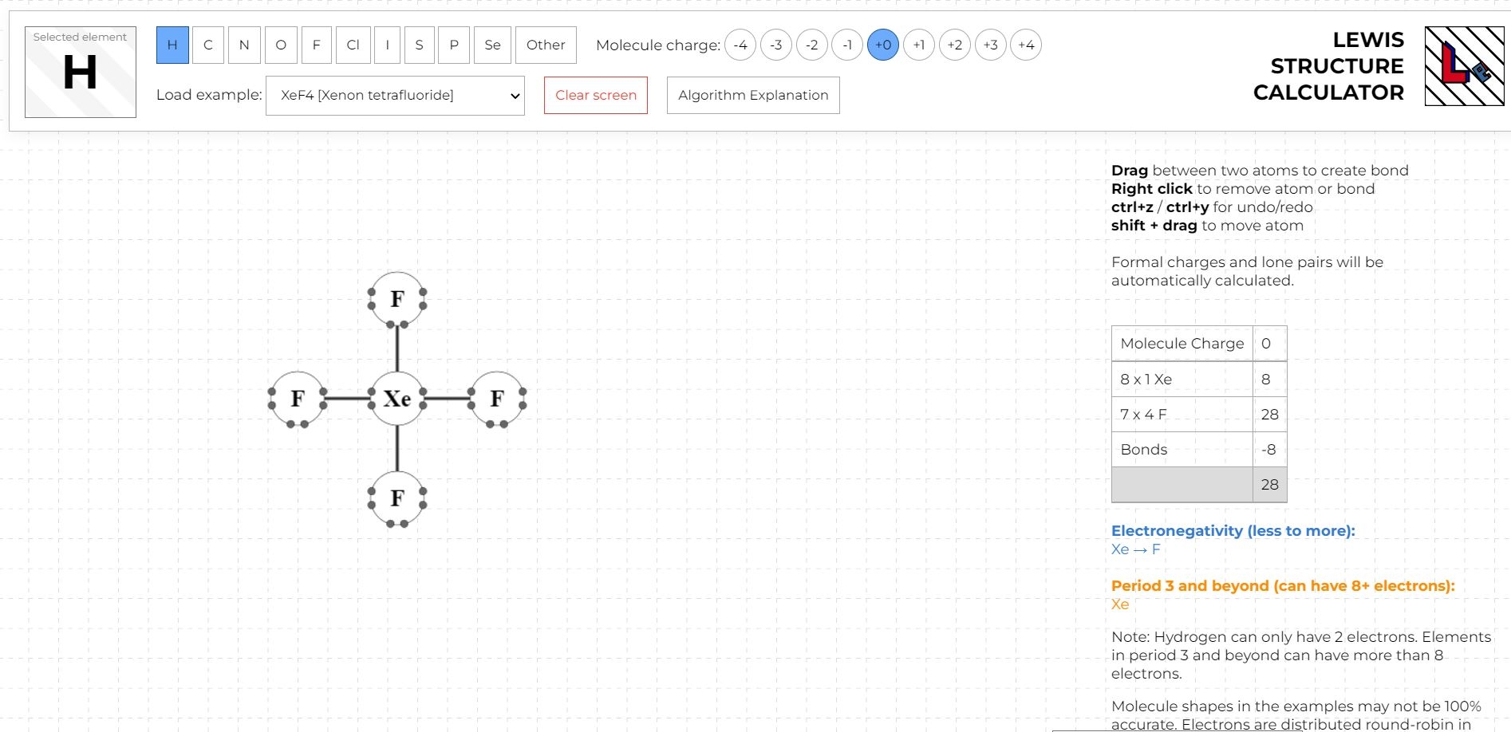Open the Algorithm Explanation
The height and width of the screenshot is (732, 1511).
[753, 96]
